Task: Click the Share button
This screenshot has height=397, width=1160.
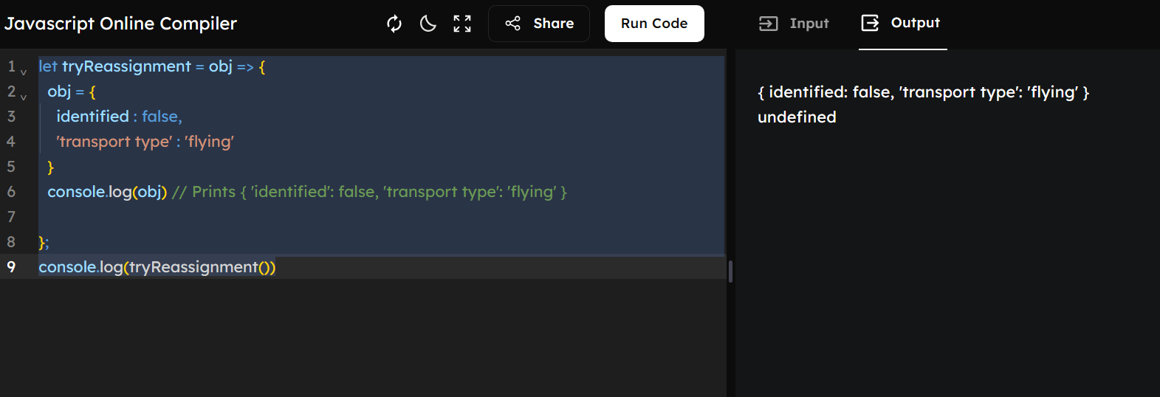Action: (x=539, y=24)
